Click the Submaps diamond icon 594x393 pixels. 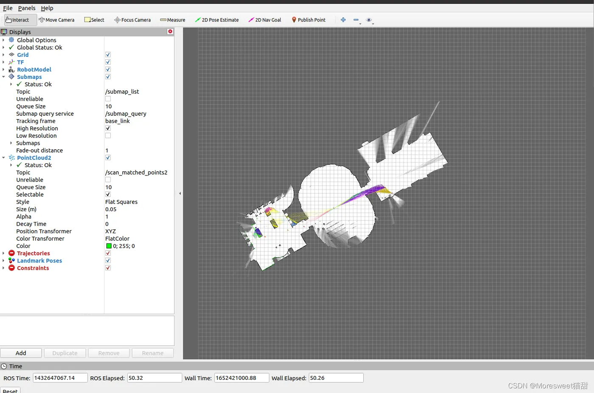click(11, 77)
